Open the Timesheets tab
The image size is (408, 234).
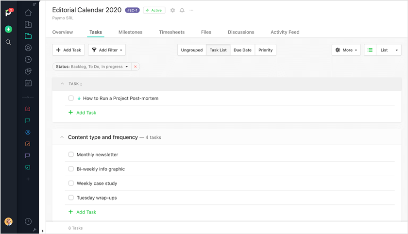tap(171, 32)
